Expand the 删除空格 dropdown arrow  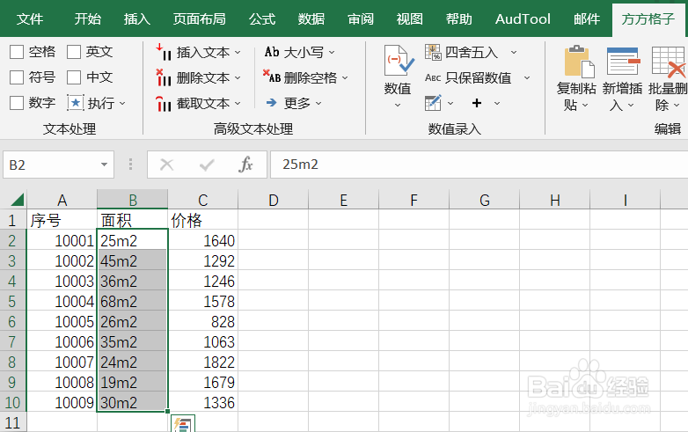pos(345,77)
